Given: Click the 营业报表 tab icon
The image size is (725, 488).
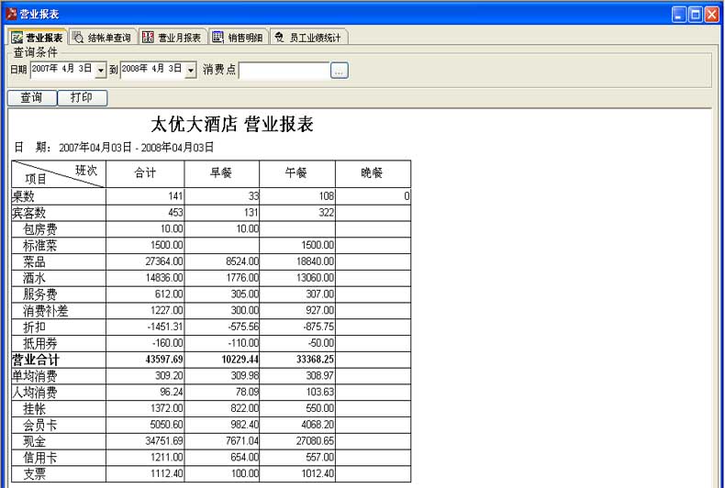Looking at the screenshot, I should click(17, 38).
